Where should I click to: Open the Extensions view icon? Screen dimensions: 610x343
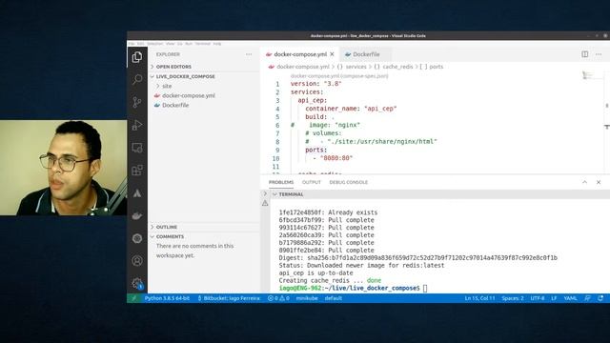coord(137,171)
